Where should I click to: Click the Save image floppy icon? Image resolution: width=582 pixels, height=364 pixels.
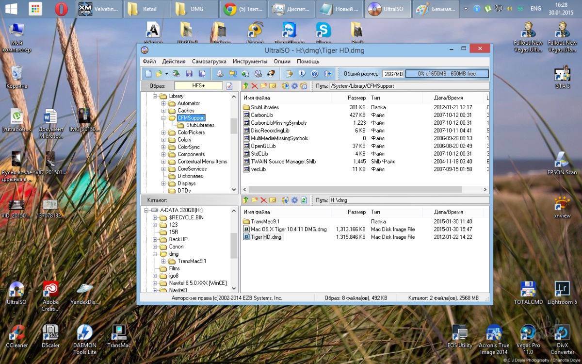click(189, 74)
